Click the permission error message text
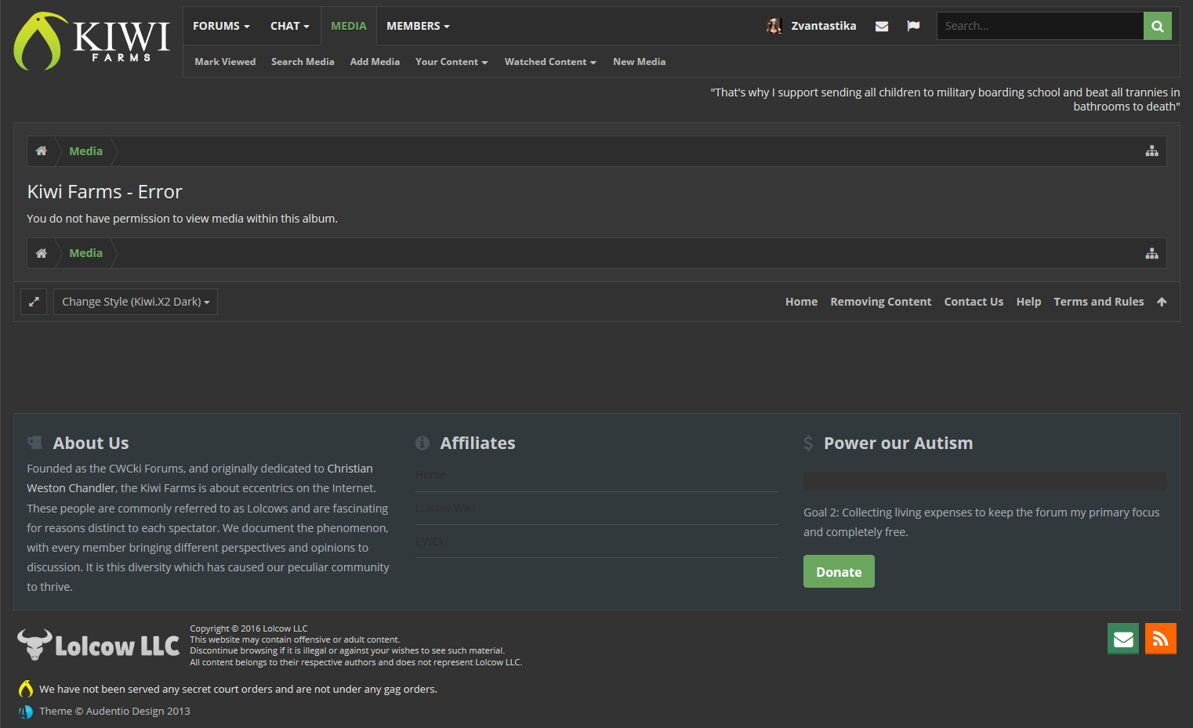 pos(182,219)
